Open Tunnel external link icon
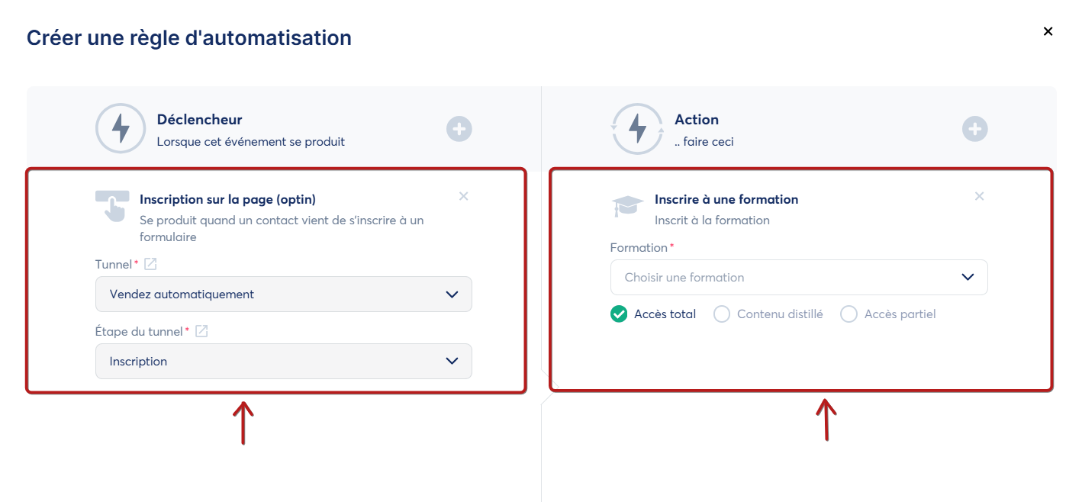1082x502 pixels. tap(151, 264)
